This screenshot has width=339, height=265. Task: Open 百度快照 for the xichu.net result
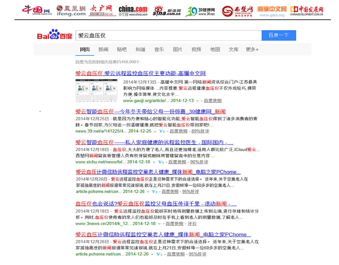coord(177,162)
